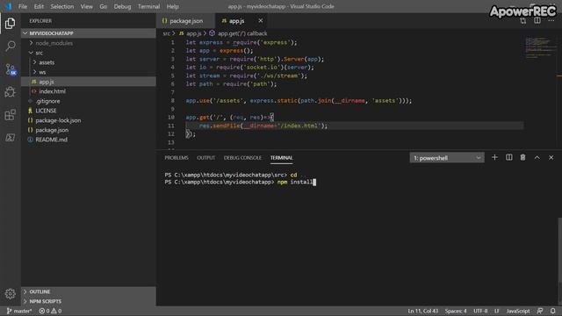The width and height of the screenshot is (562, 316).
Task: Change file encoding UTF-8
Action: click(x=480, y=311)
